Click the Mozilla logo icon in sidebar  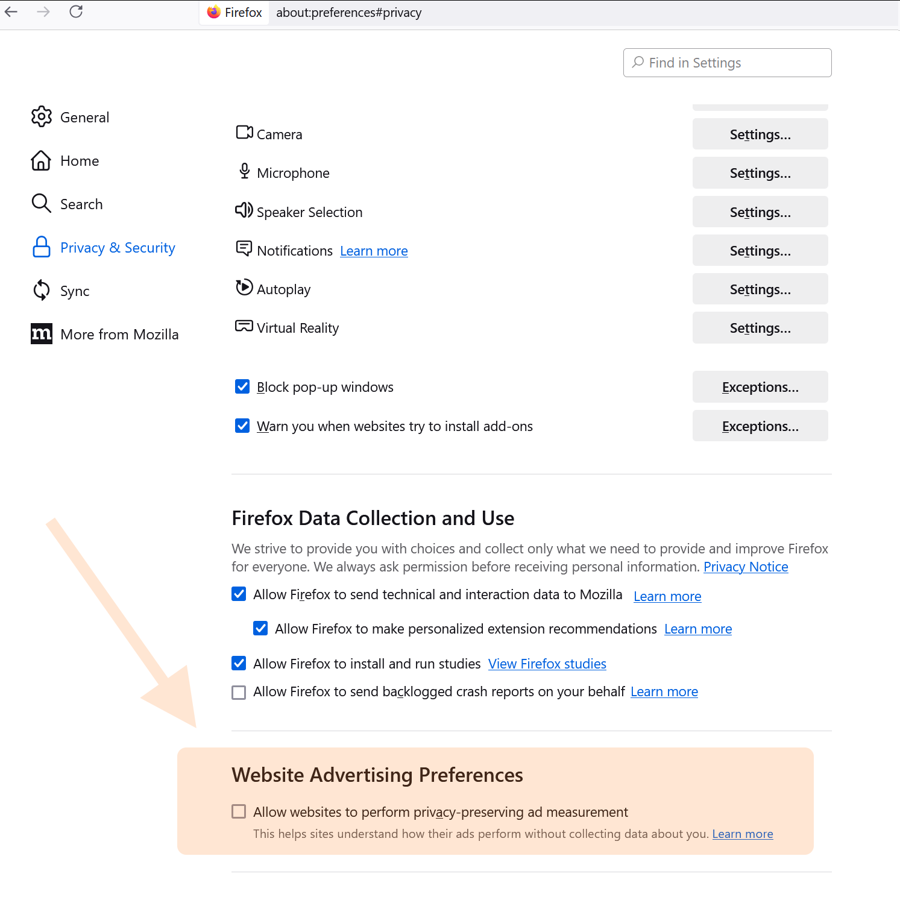42,334
